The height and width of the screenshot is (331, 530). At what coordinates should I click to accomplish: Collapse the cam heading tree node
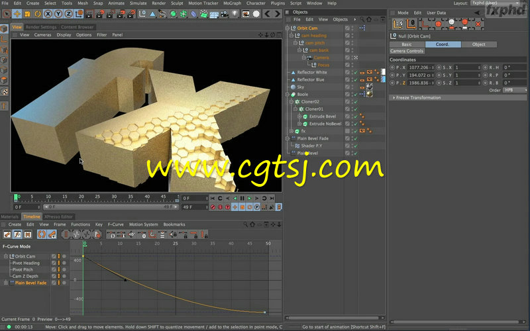click(x=291, y=36)
